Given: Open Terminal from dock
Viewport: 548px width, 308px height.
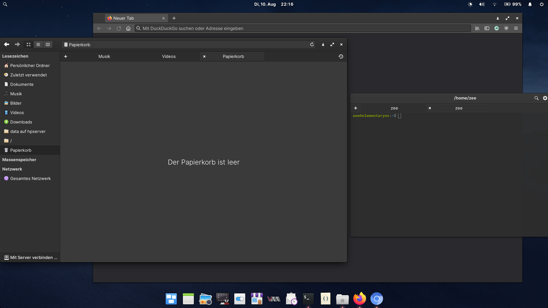Looking at the screenshot, I should click(308, 299).
